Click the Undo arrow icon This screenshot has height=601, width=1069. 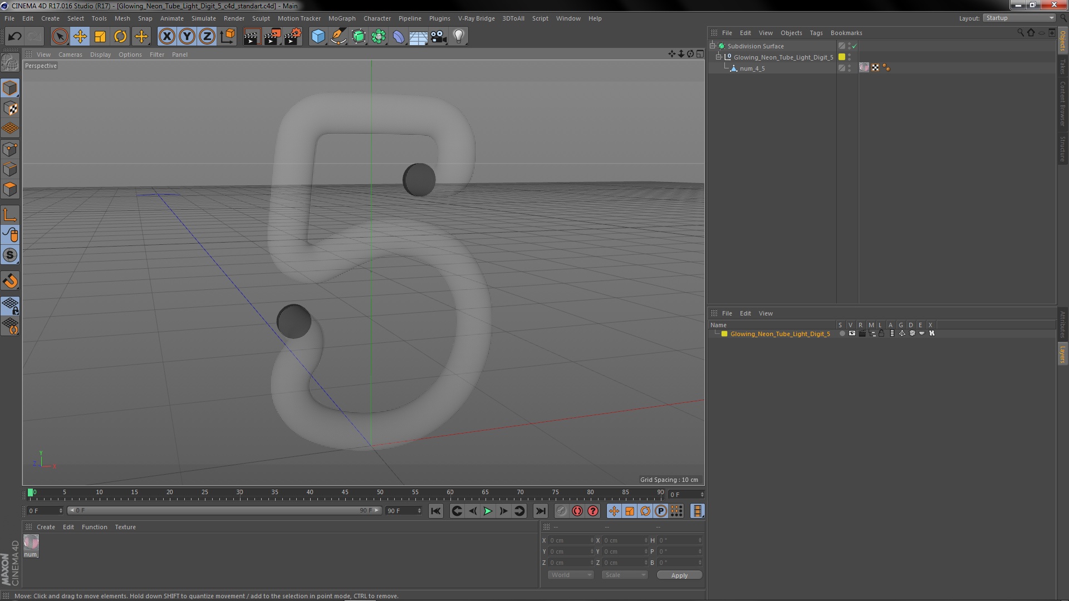(14, 37)
